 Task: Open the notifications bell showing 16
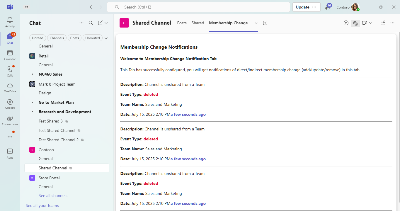328,7
